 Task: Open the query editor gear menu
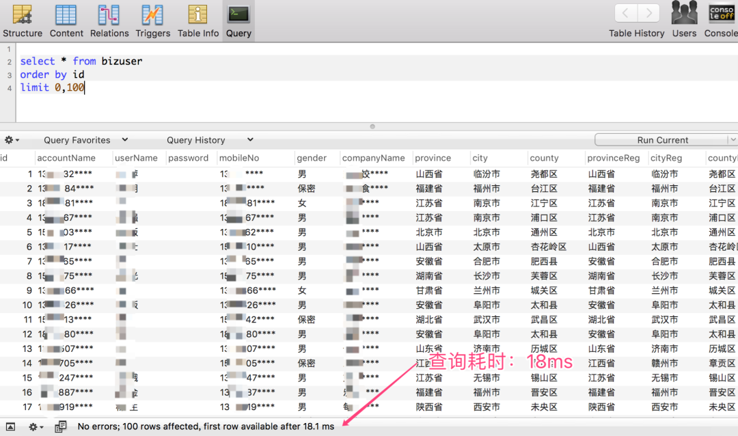tap(12, 140)
